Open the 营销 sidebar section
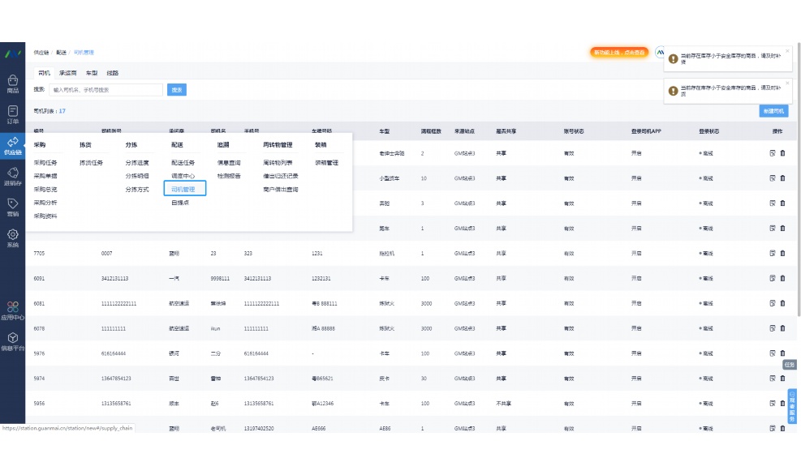801x475 pixels. click(12, 207)
